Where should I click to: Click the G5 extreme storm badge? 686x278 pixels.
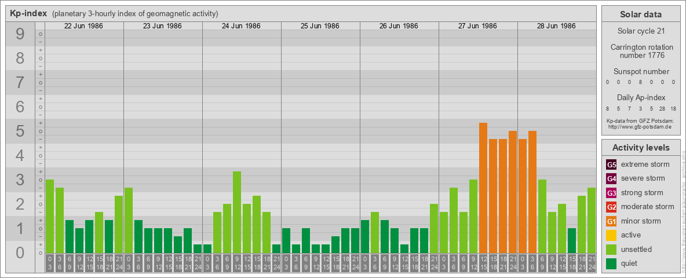point(611,164)
